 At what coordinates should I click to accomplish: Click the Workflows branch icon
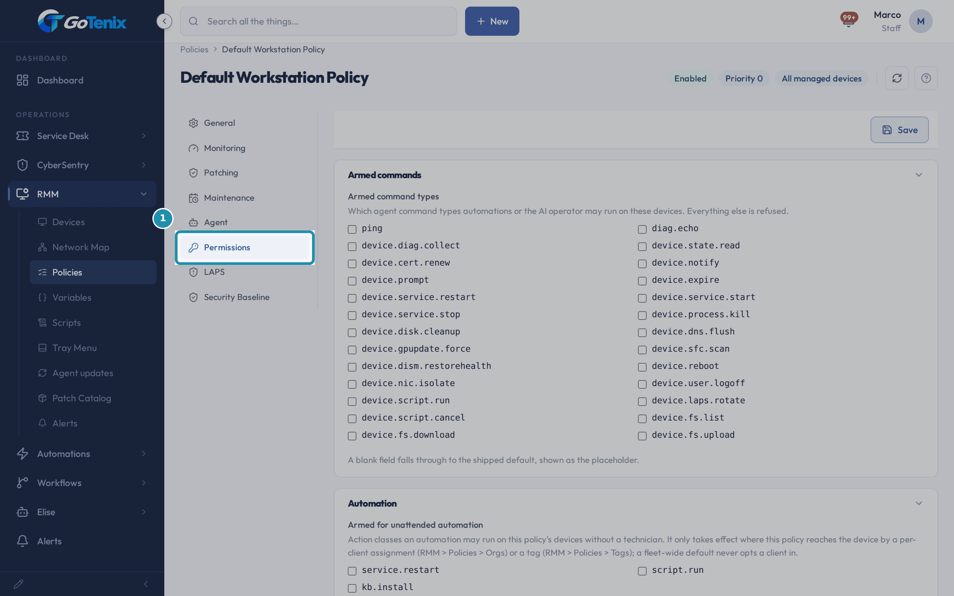click(23, 483)
